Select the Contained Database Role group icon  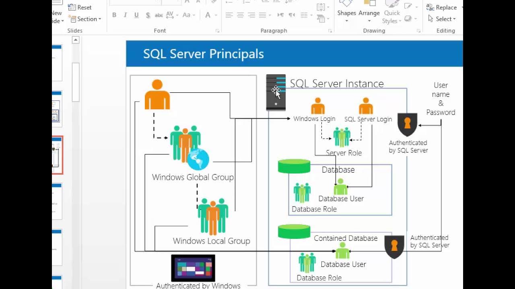[x=307, y=263]
